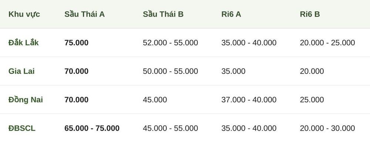Click Đồng Nai Ri6 B 25.000 cell
370x142 pixels.
coord(312,100)
